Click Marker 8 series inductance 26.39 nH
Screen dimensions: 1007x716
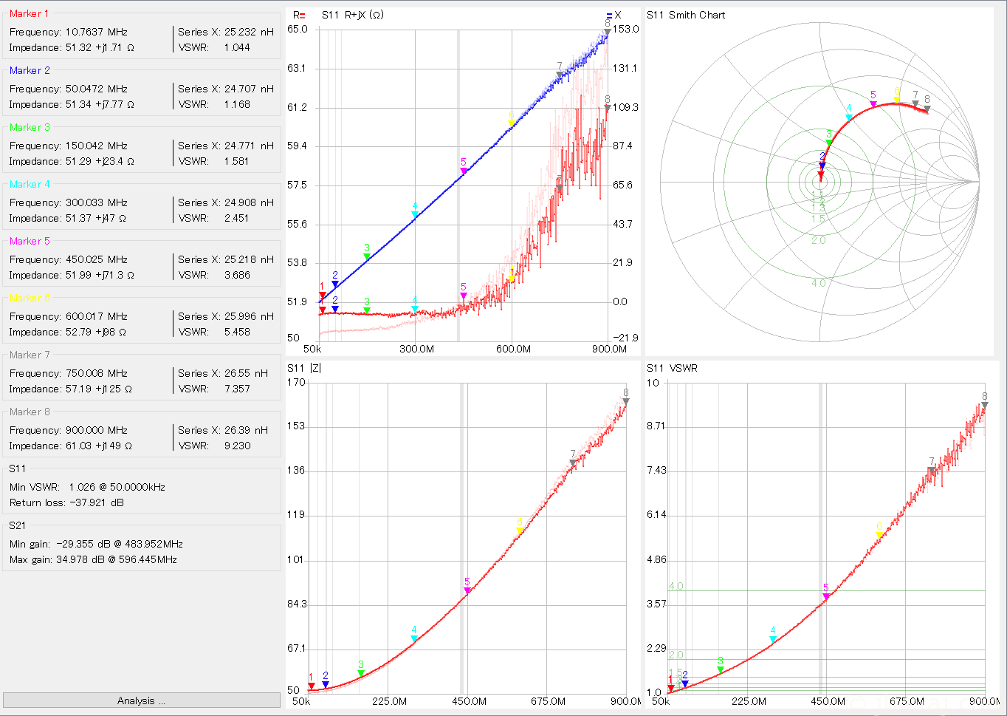(x=246, y=430)
